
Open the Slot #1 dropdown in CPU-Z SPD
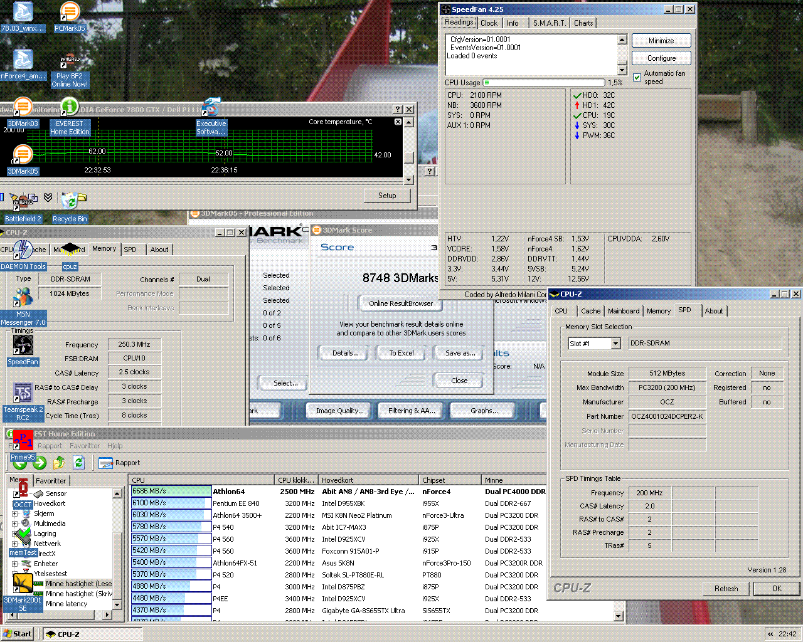pos(615,343)
